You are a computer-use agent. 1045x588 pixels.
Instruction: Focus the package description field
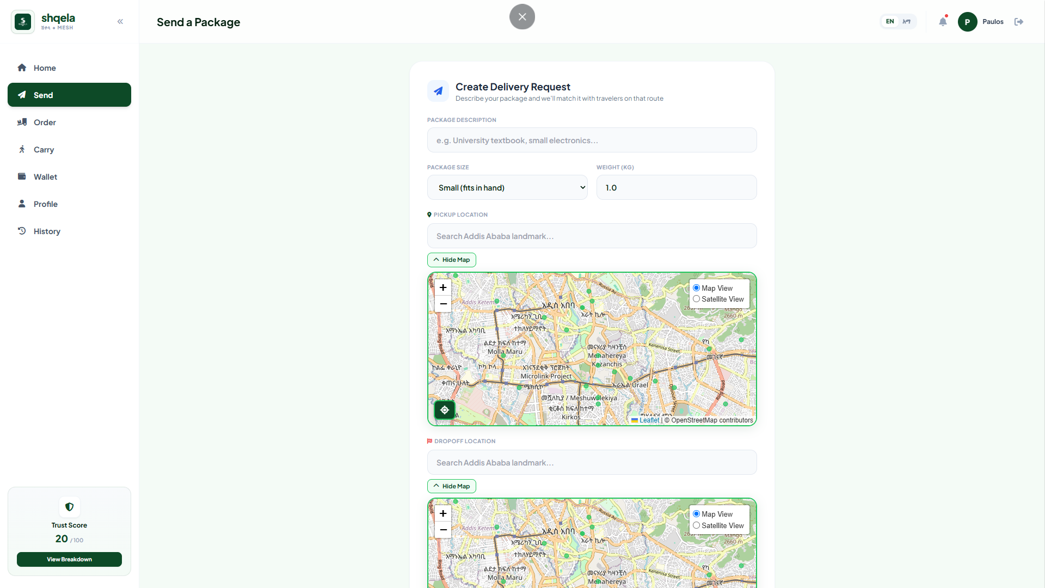coord(592,140)
